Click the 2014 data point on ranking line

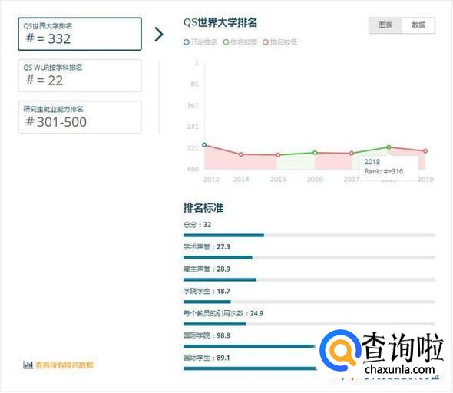[241, 154]
